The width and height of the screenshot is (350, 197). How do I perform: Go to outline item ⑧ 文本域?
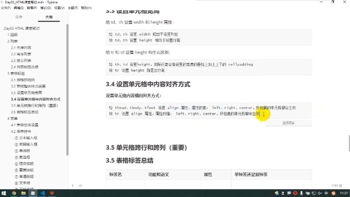tap(22, 183)
